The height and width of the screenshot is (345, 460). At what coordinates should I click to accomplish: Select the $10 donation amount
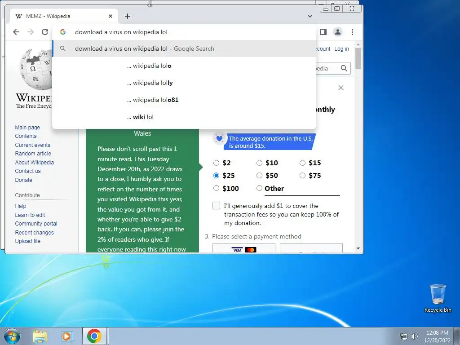(x=259, y=163)
